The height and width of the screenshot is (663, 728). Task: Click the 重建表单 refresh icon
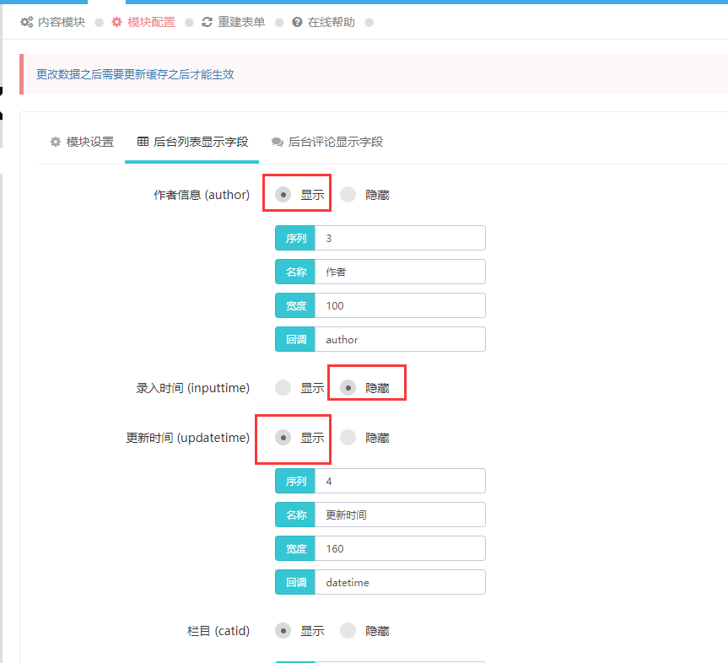(x=207, y=23)
